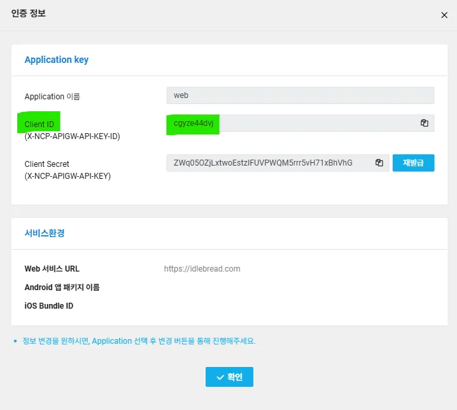
Task: Click the 정보 변경을 원하시면 notice text
Action: click(139, 340)
